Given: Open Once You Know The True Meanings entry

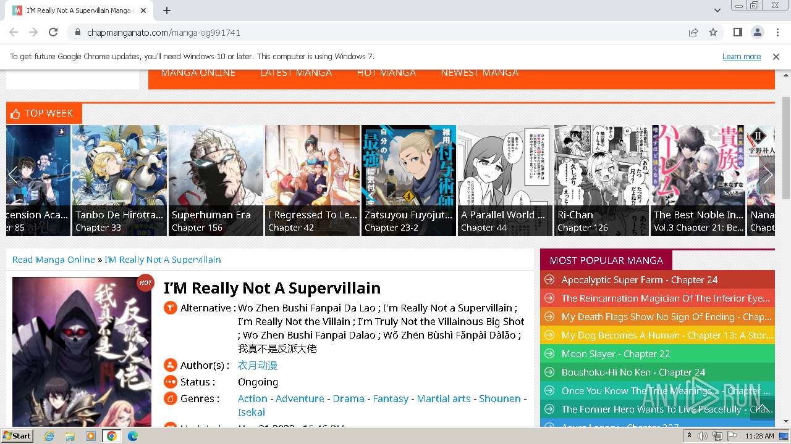Looking at the screenshot, I should pyautogui.click(x=666, y=390).
